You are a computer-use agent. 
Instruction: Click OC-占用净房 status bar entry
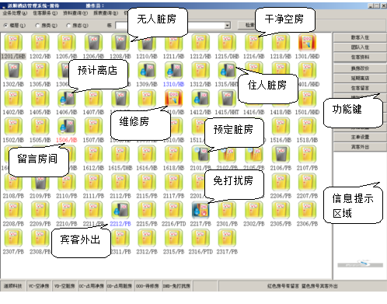92,286
